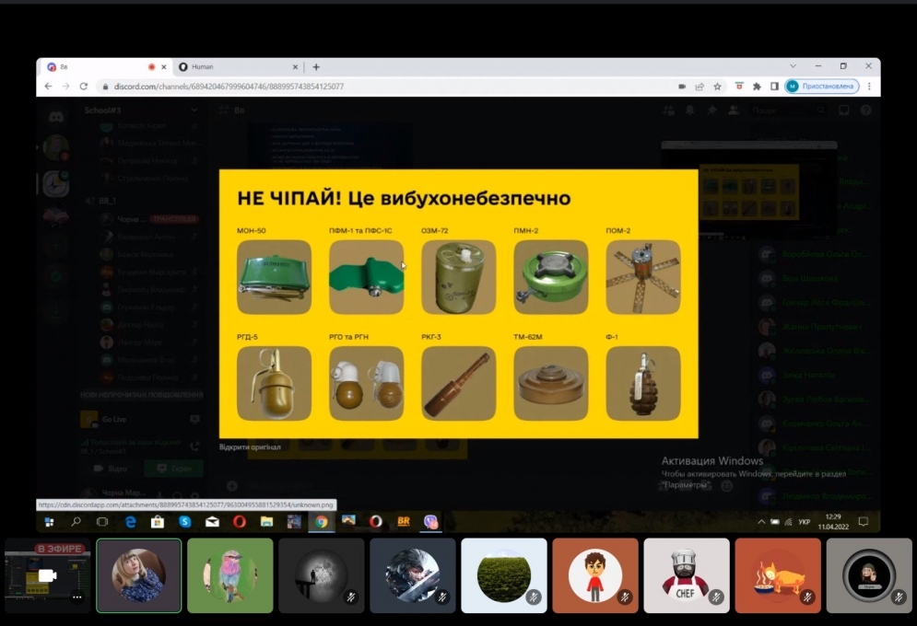Screen dimensions: 917x626
Task: Open Discord help question-mark icon
Action: tap(865, 110)
